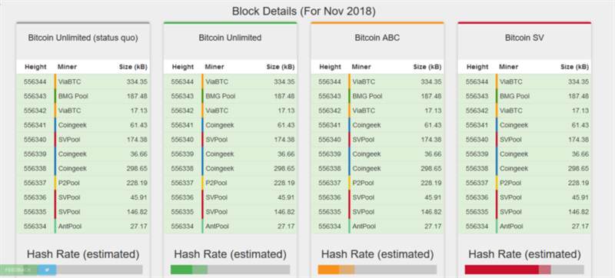Select block 556344 in the status quo table
Viewport: 615px width, 278px height.
[x=83, y=81]
